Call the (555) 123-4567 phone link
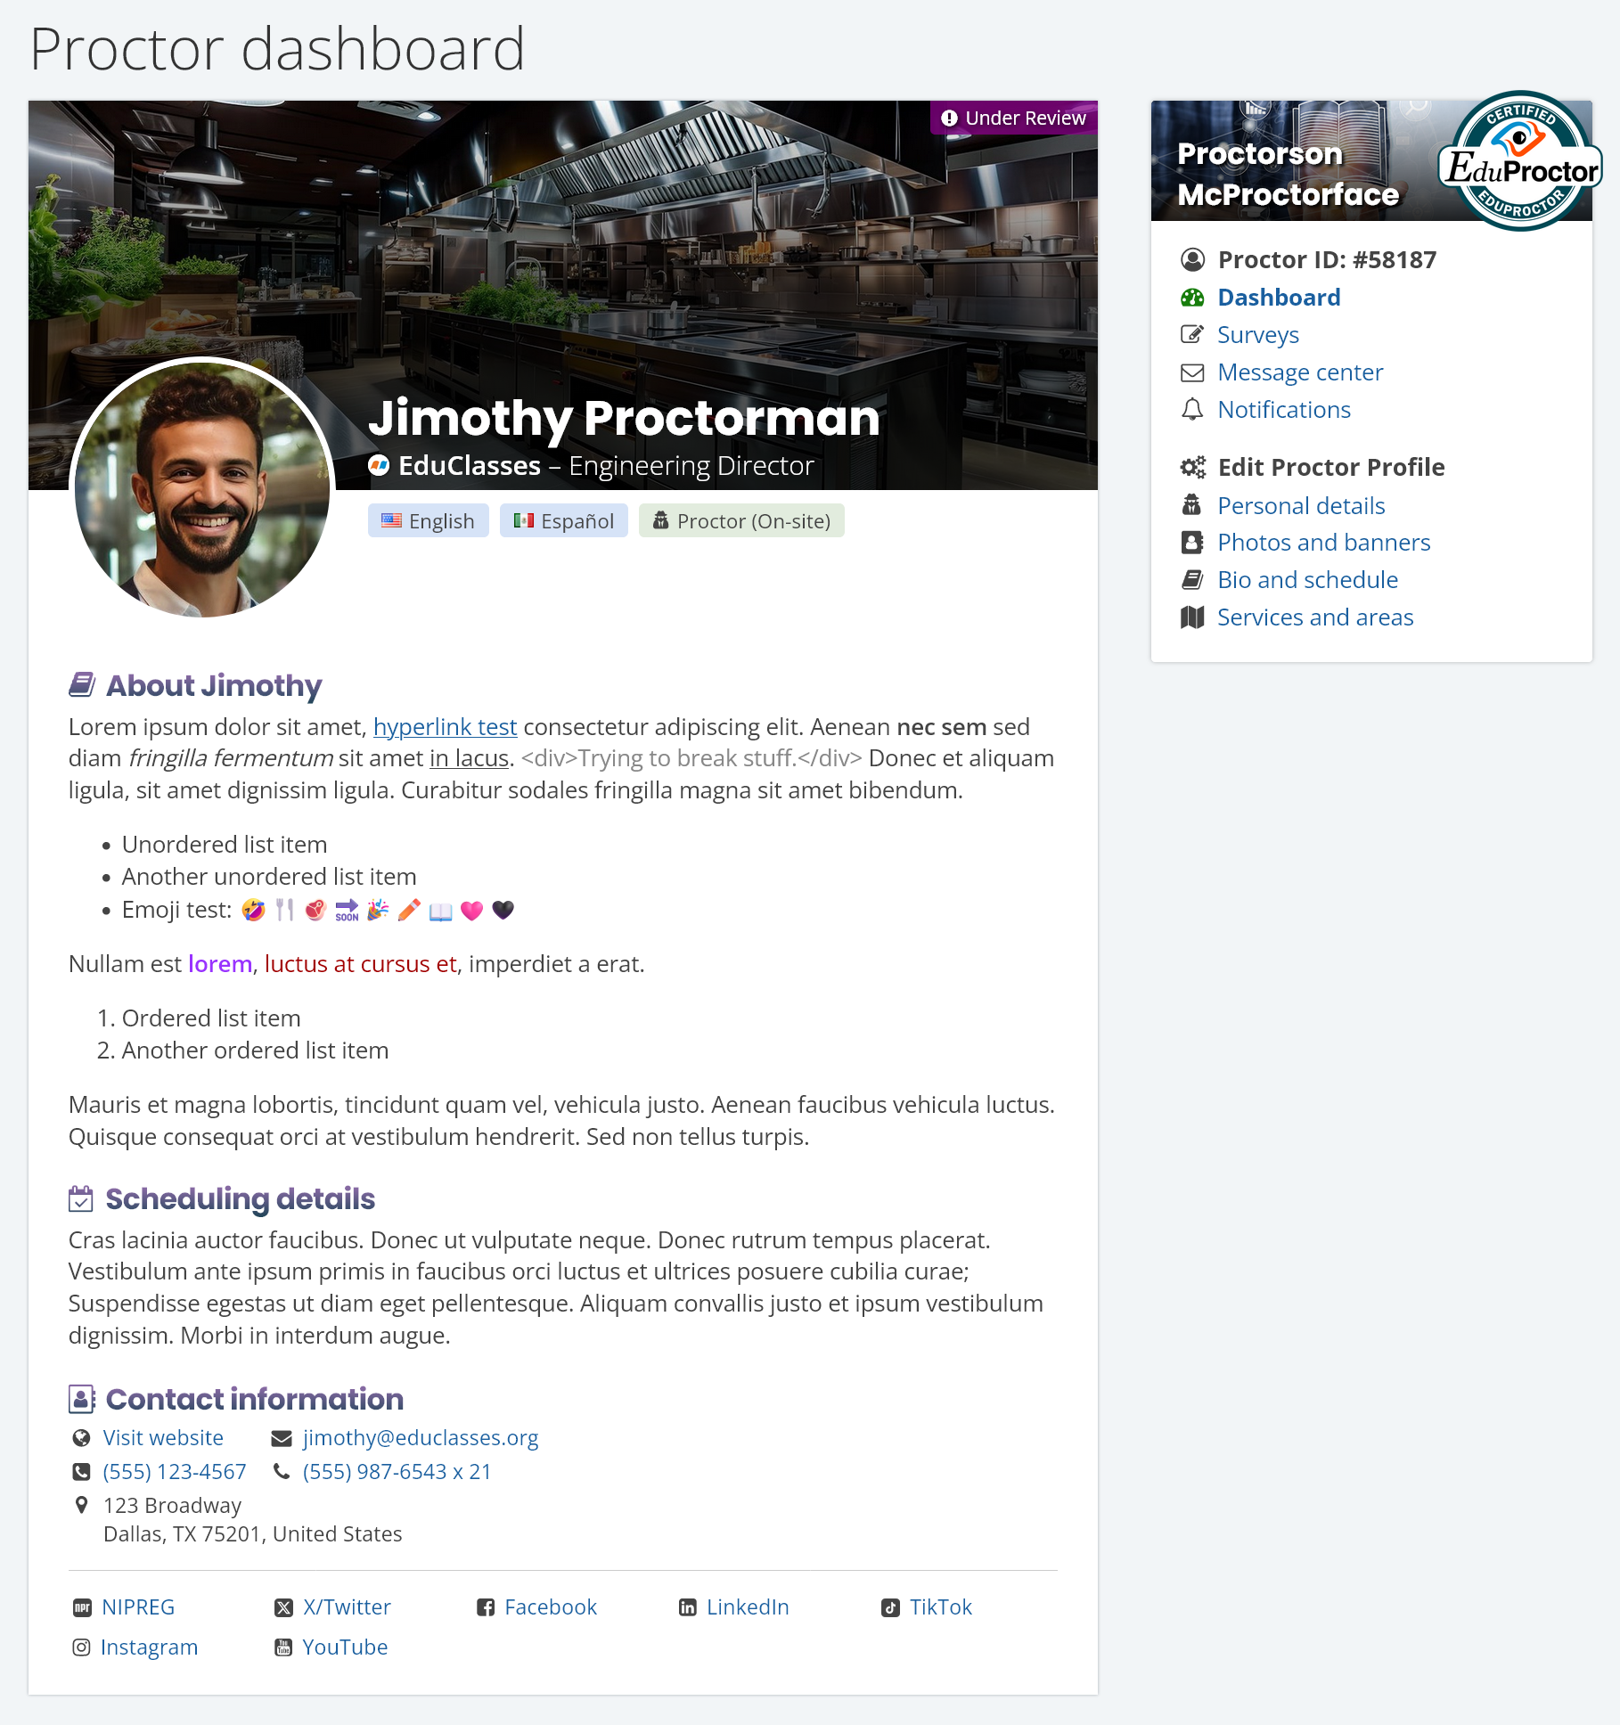 tap(175, 1472)
